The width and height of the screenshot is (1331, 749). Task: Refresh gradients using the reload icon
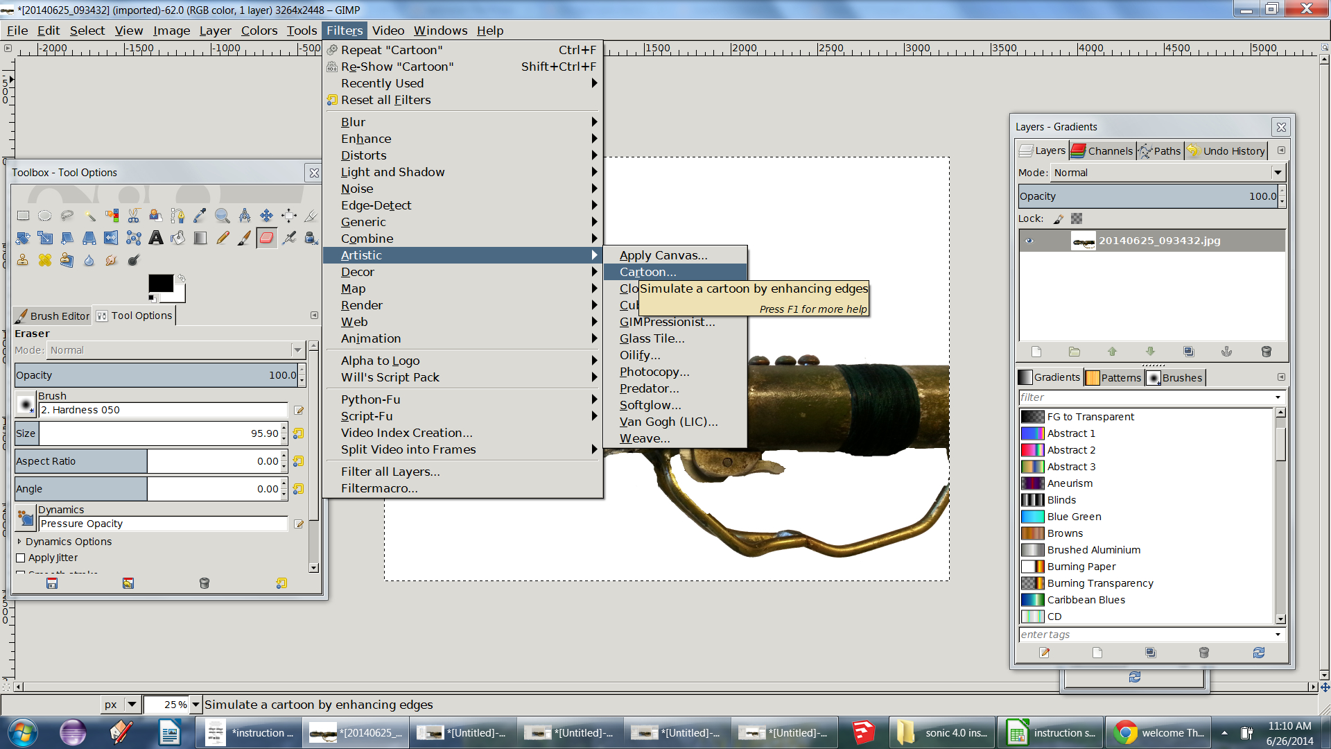pyautogui.click(x=1259, y=653)
